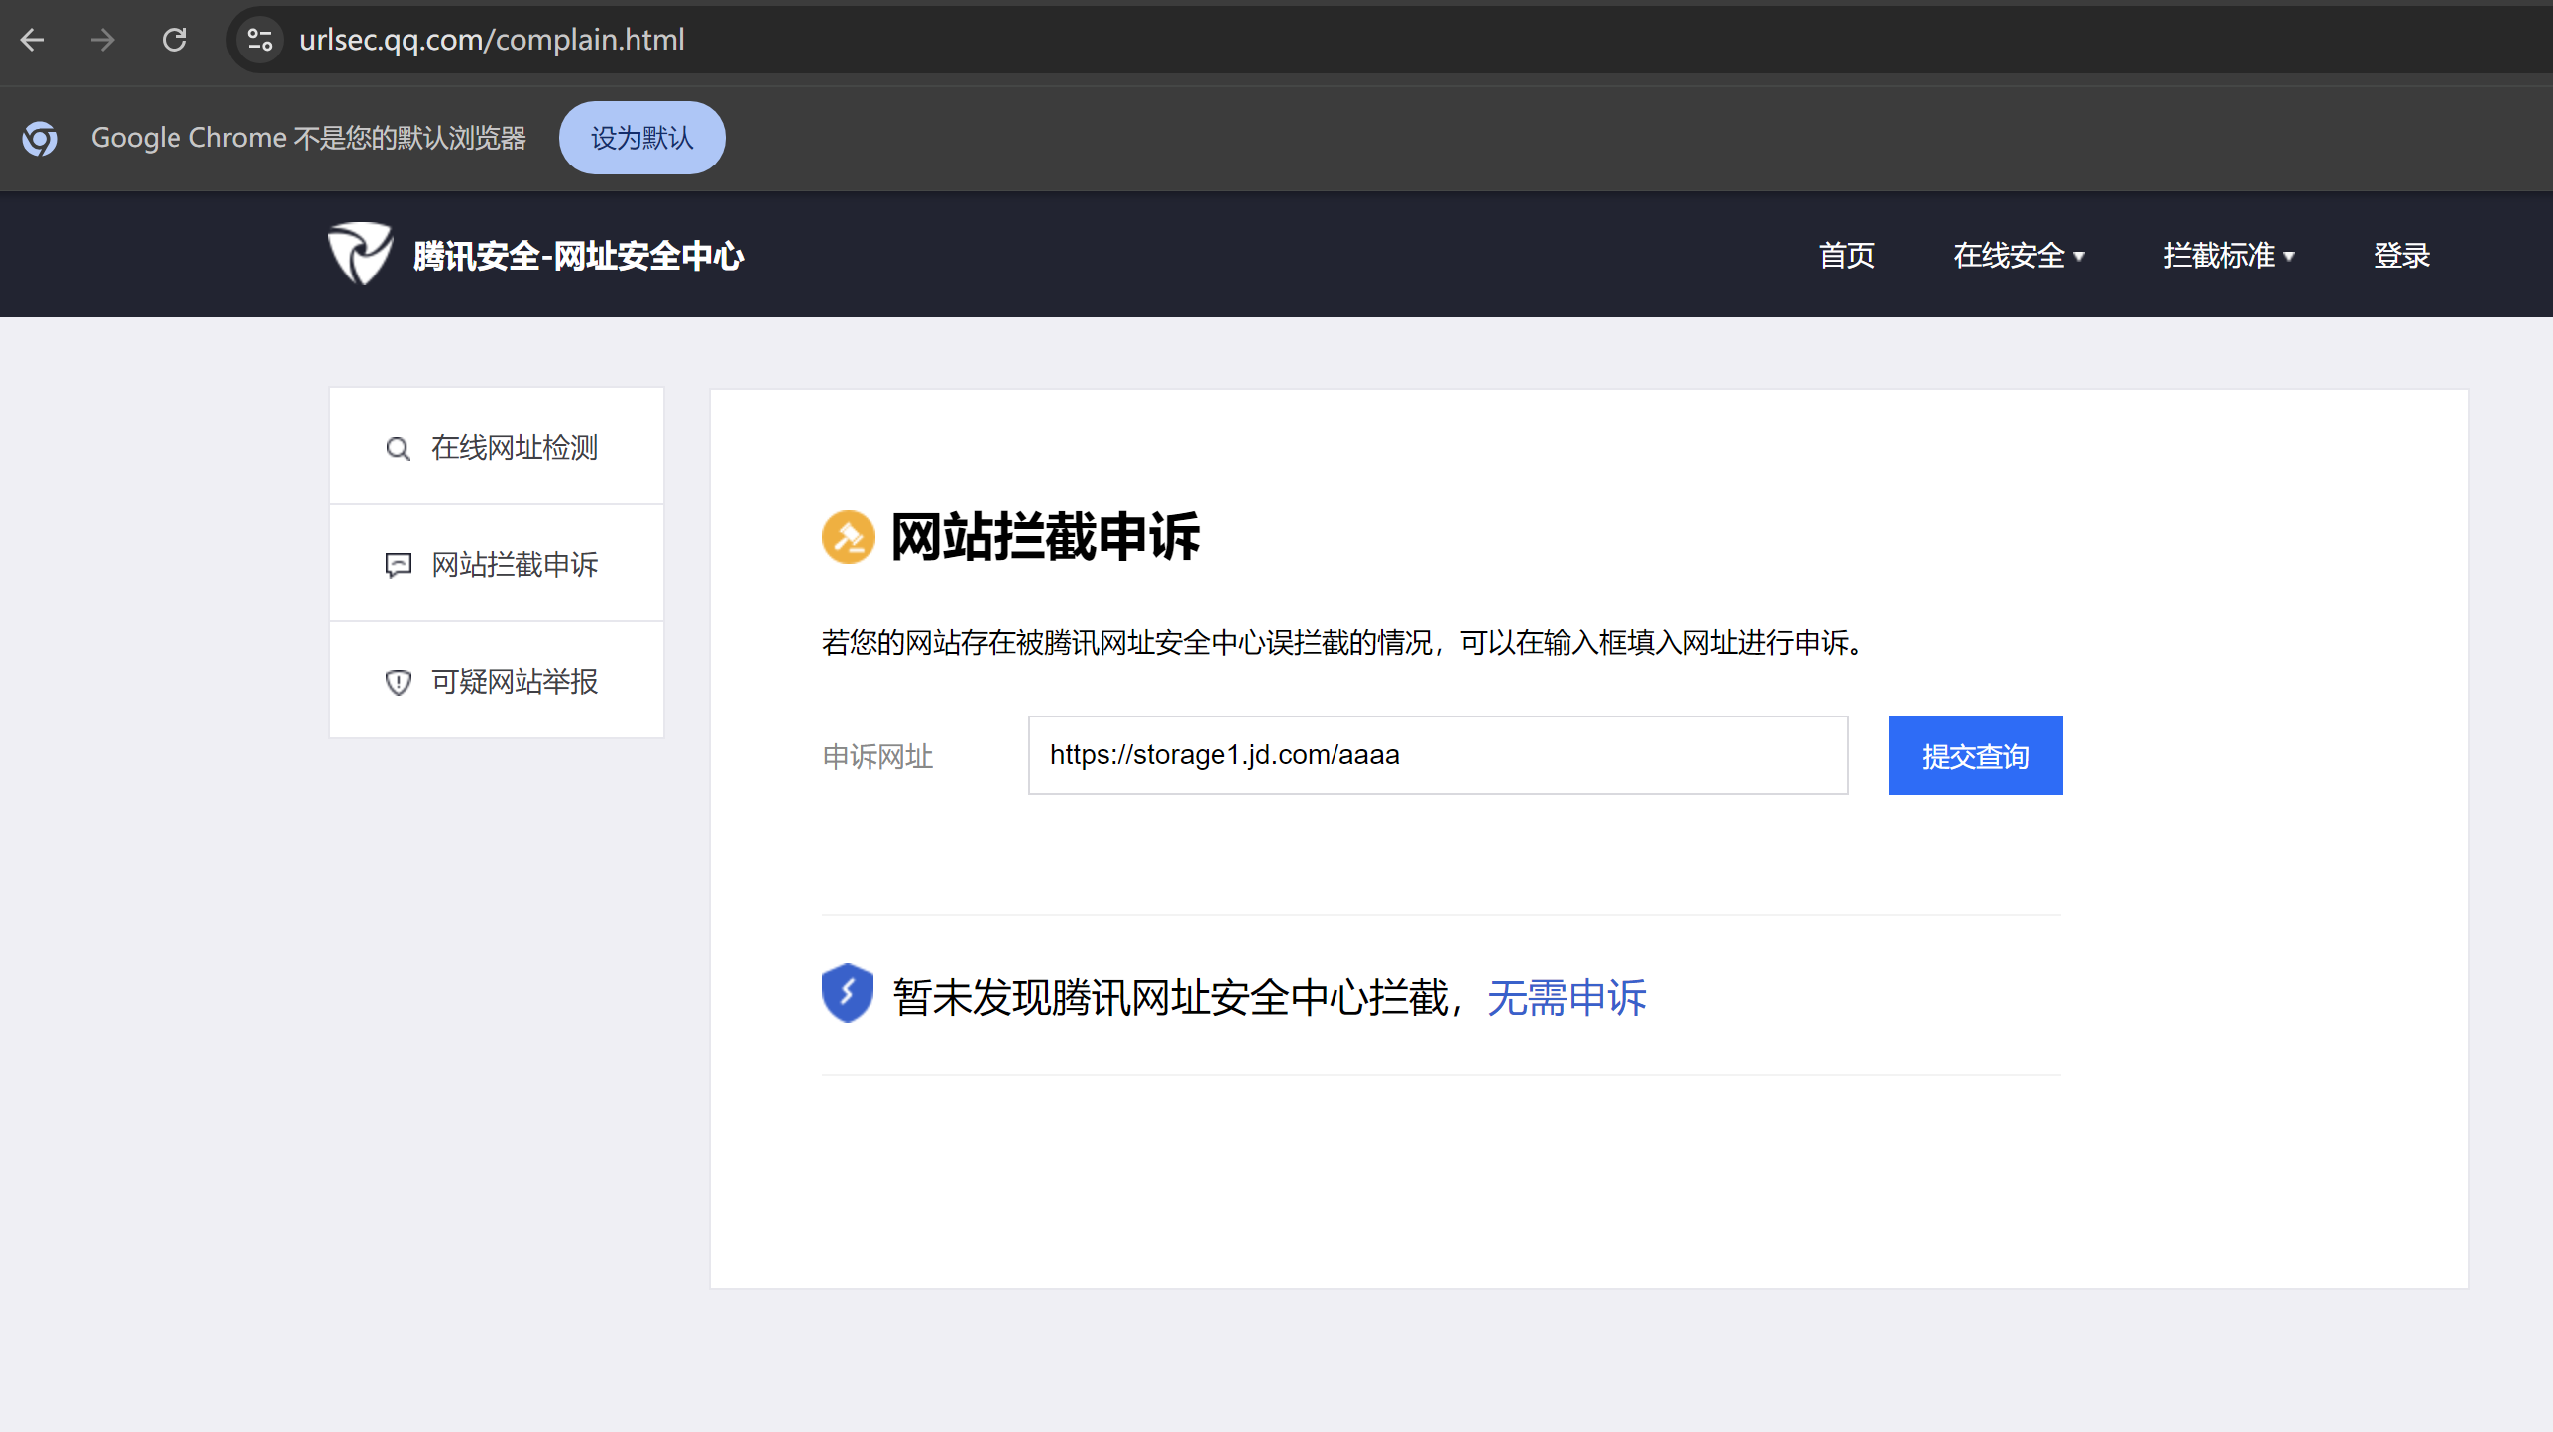Click the chat bubble icon beside 网站拦截申诉
Screen dimensions: 2553x1432
click(x=398, y=565)
